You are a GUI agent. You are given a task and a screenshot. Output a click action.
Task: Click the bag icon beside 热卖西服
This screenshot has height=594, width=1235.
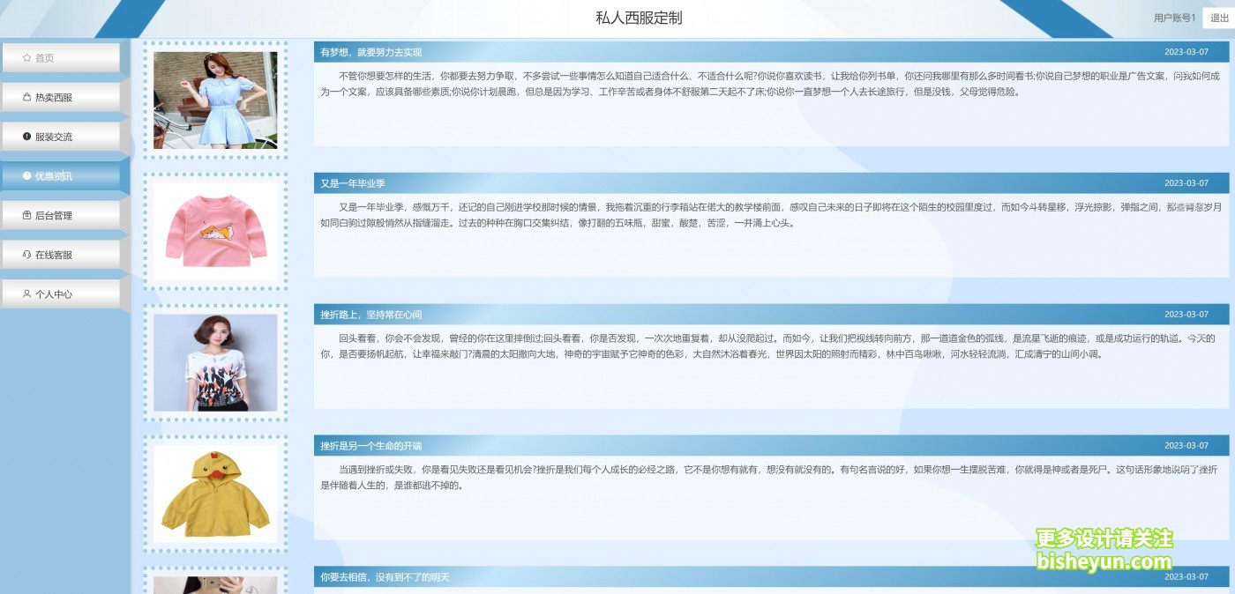[x=26, y=98]
